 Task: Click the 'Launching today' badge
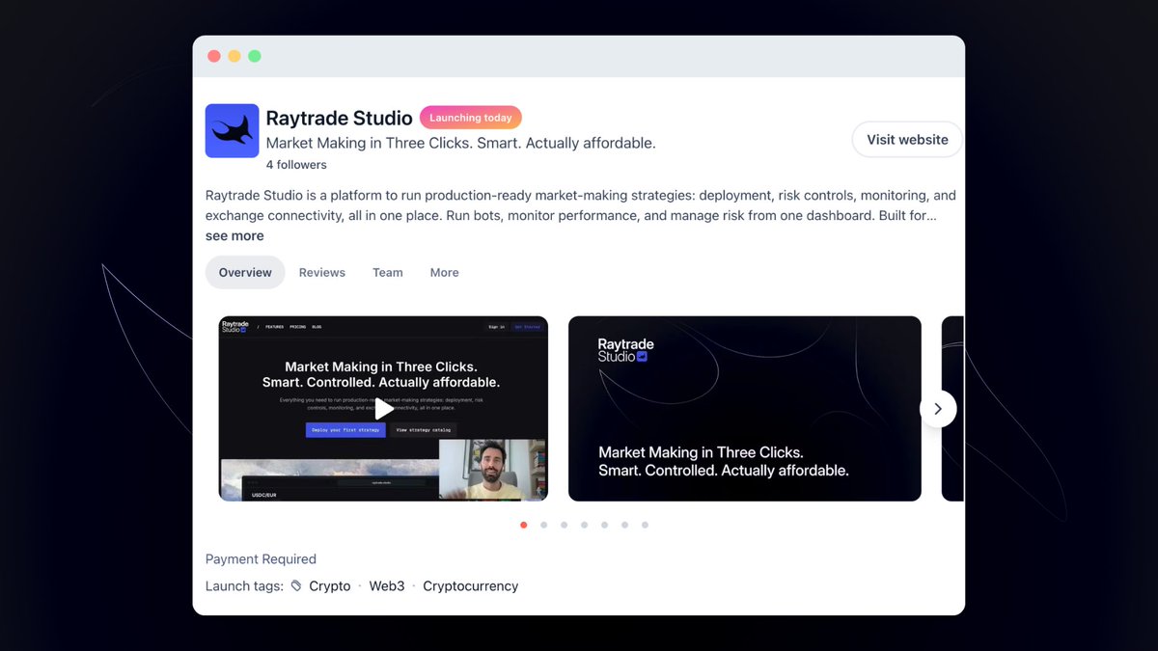coord(470,117)
